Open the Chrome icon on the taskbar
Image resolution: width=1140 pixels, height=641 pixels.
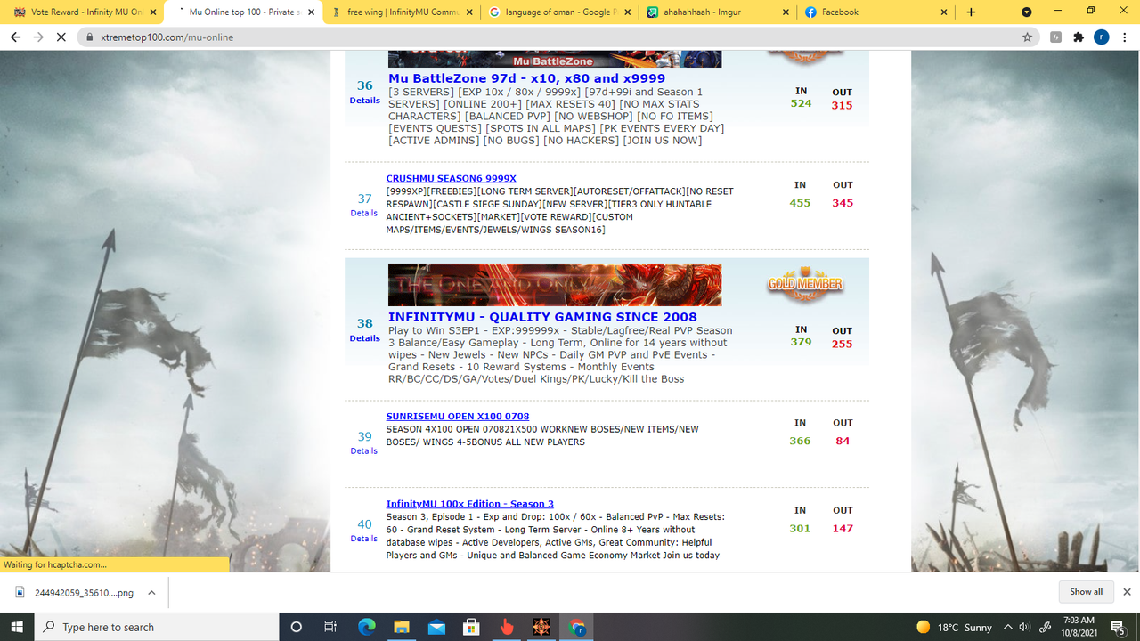[577, 627]
